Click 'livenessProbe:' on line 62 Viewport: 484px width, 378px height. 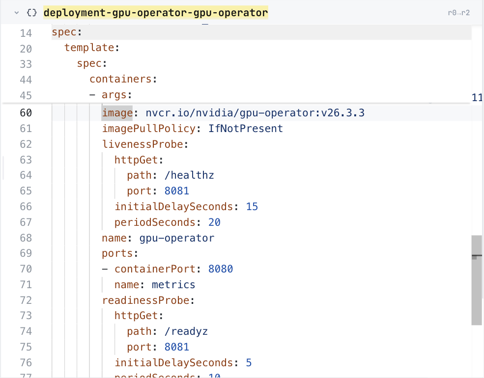(x=145, y=144)
